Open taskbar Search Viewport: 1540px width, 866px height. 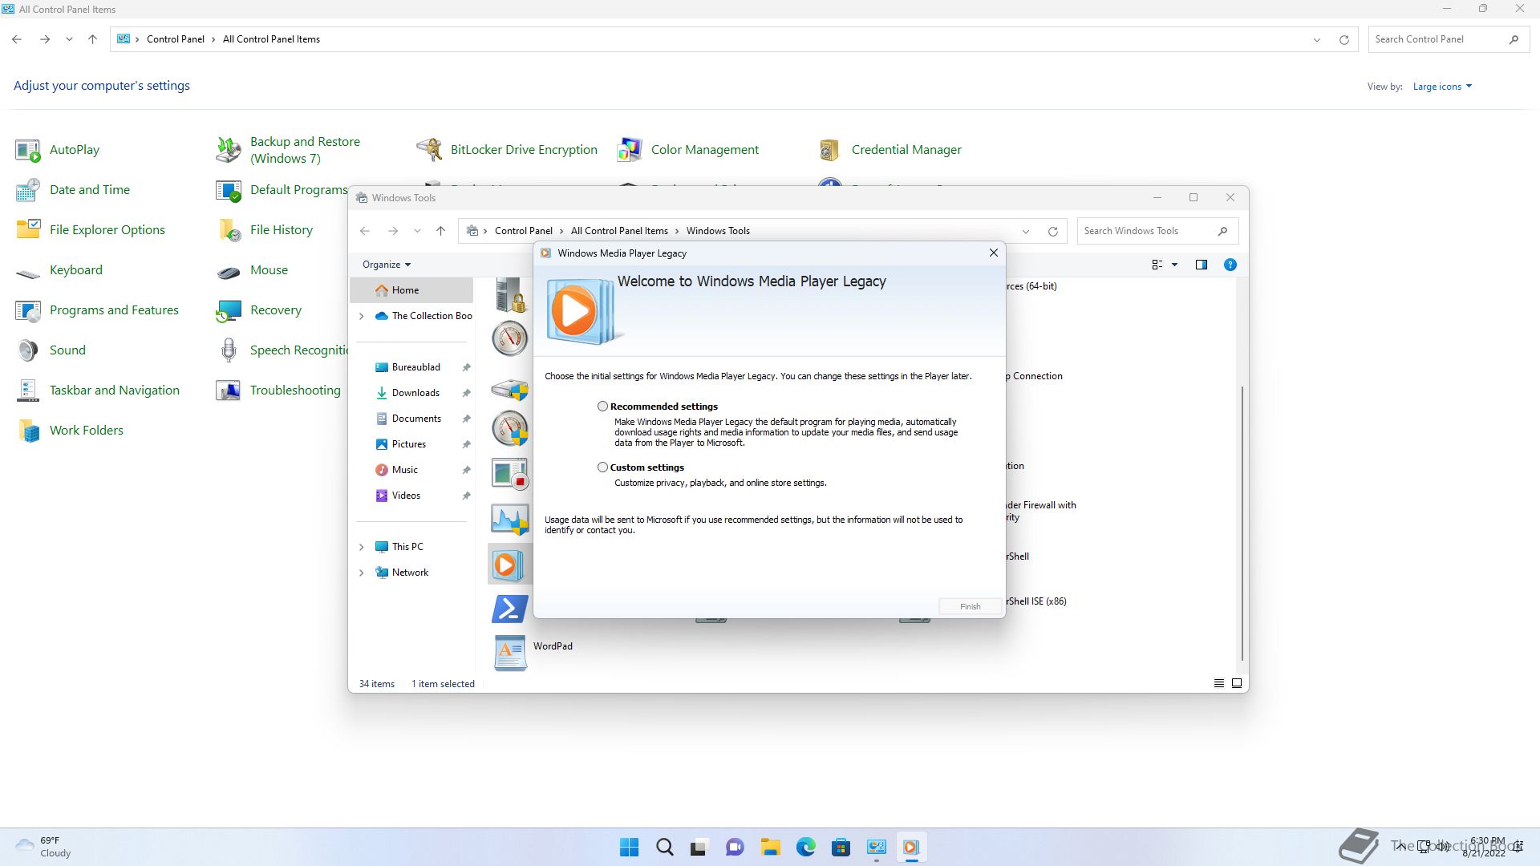click(664, 848)
